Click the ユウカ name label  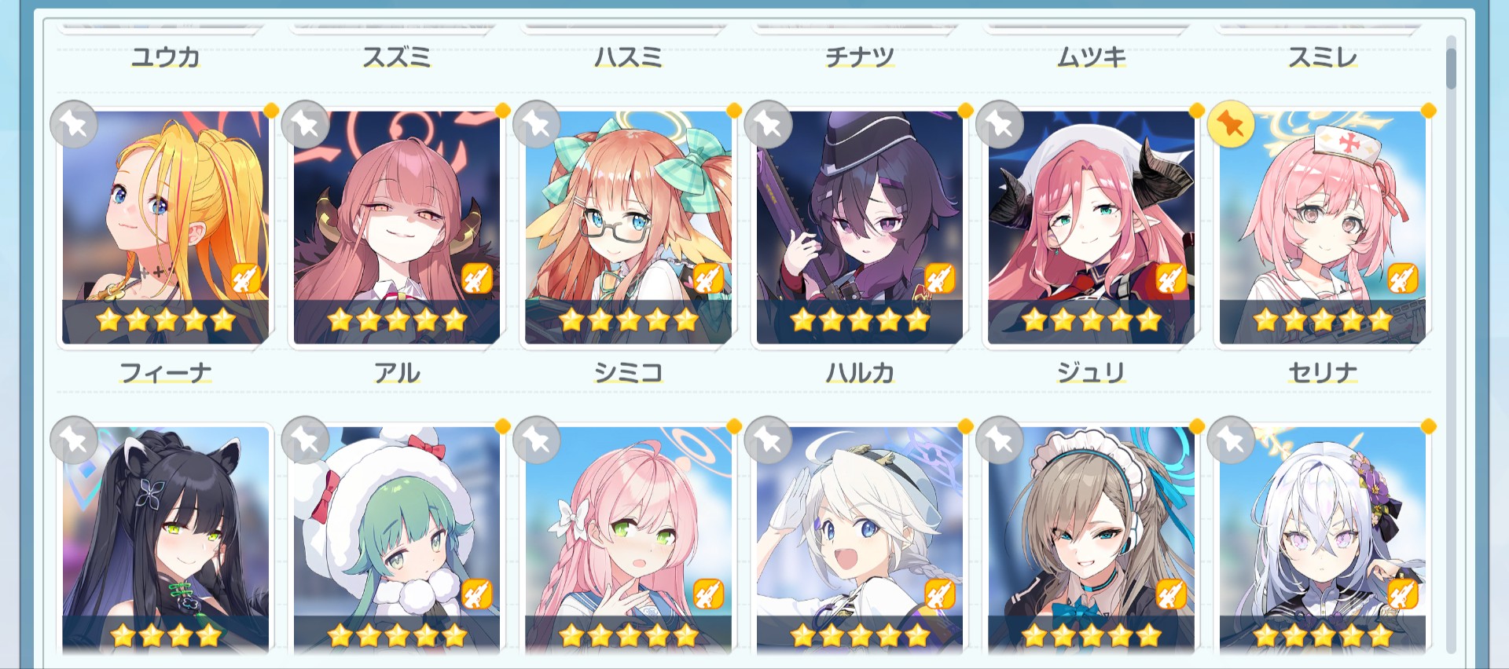[x=166, y=57]
